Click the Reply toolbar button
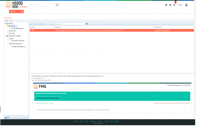Screen dimensions: 200x129 pos(41,24)
